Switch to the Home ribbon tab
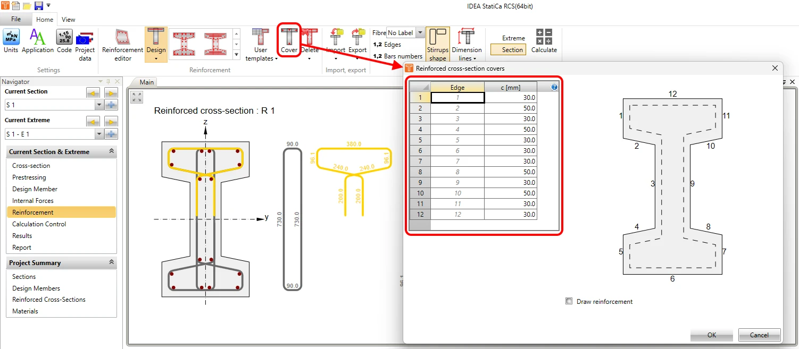The width and height of the screenshot is (799, 349). point(45,20)
